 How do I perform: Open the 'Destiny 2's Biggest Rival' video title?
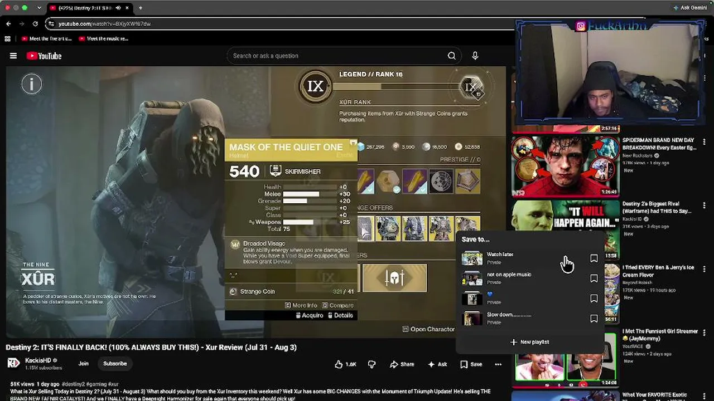point(657,207)
